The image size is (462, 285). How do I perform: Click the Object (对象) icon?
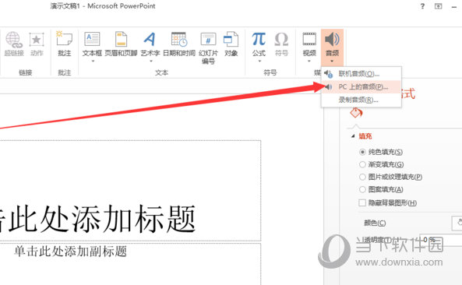point(231,39)
